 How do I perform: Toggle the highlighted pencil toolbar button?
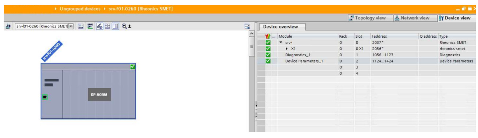coord(99,26)
